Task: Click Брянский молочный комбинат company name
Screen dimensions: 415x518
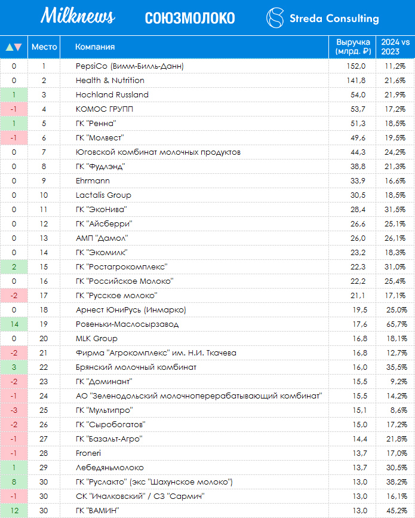Action: pos(136,367)
